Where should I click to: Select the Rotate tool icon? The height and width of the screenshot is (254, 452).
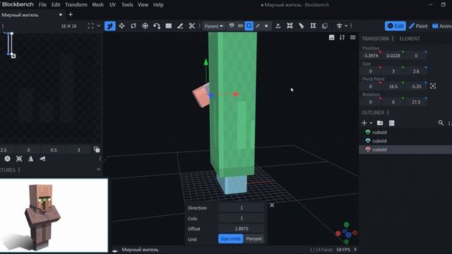point(133,26)
